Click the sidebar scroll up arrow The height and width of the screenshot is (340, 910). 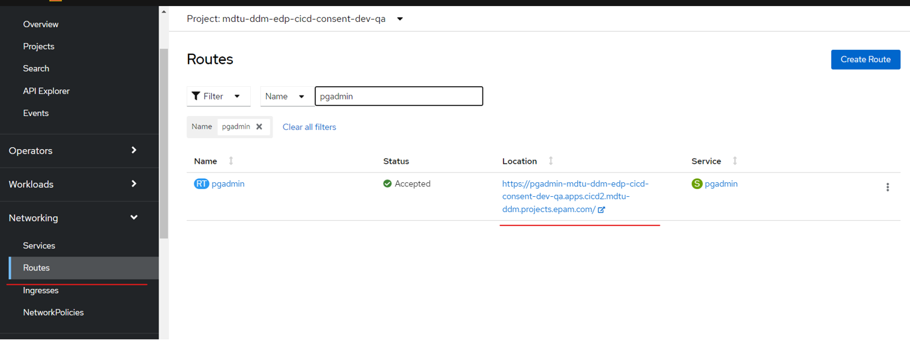[164, 12]
